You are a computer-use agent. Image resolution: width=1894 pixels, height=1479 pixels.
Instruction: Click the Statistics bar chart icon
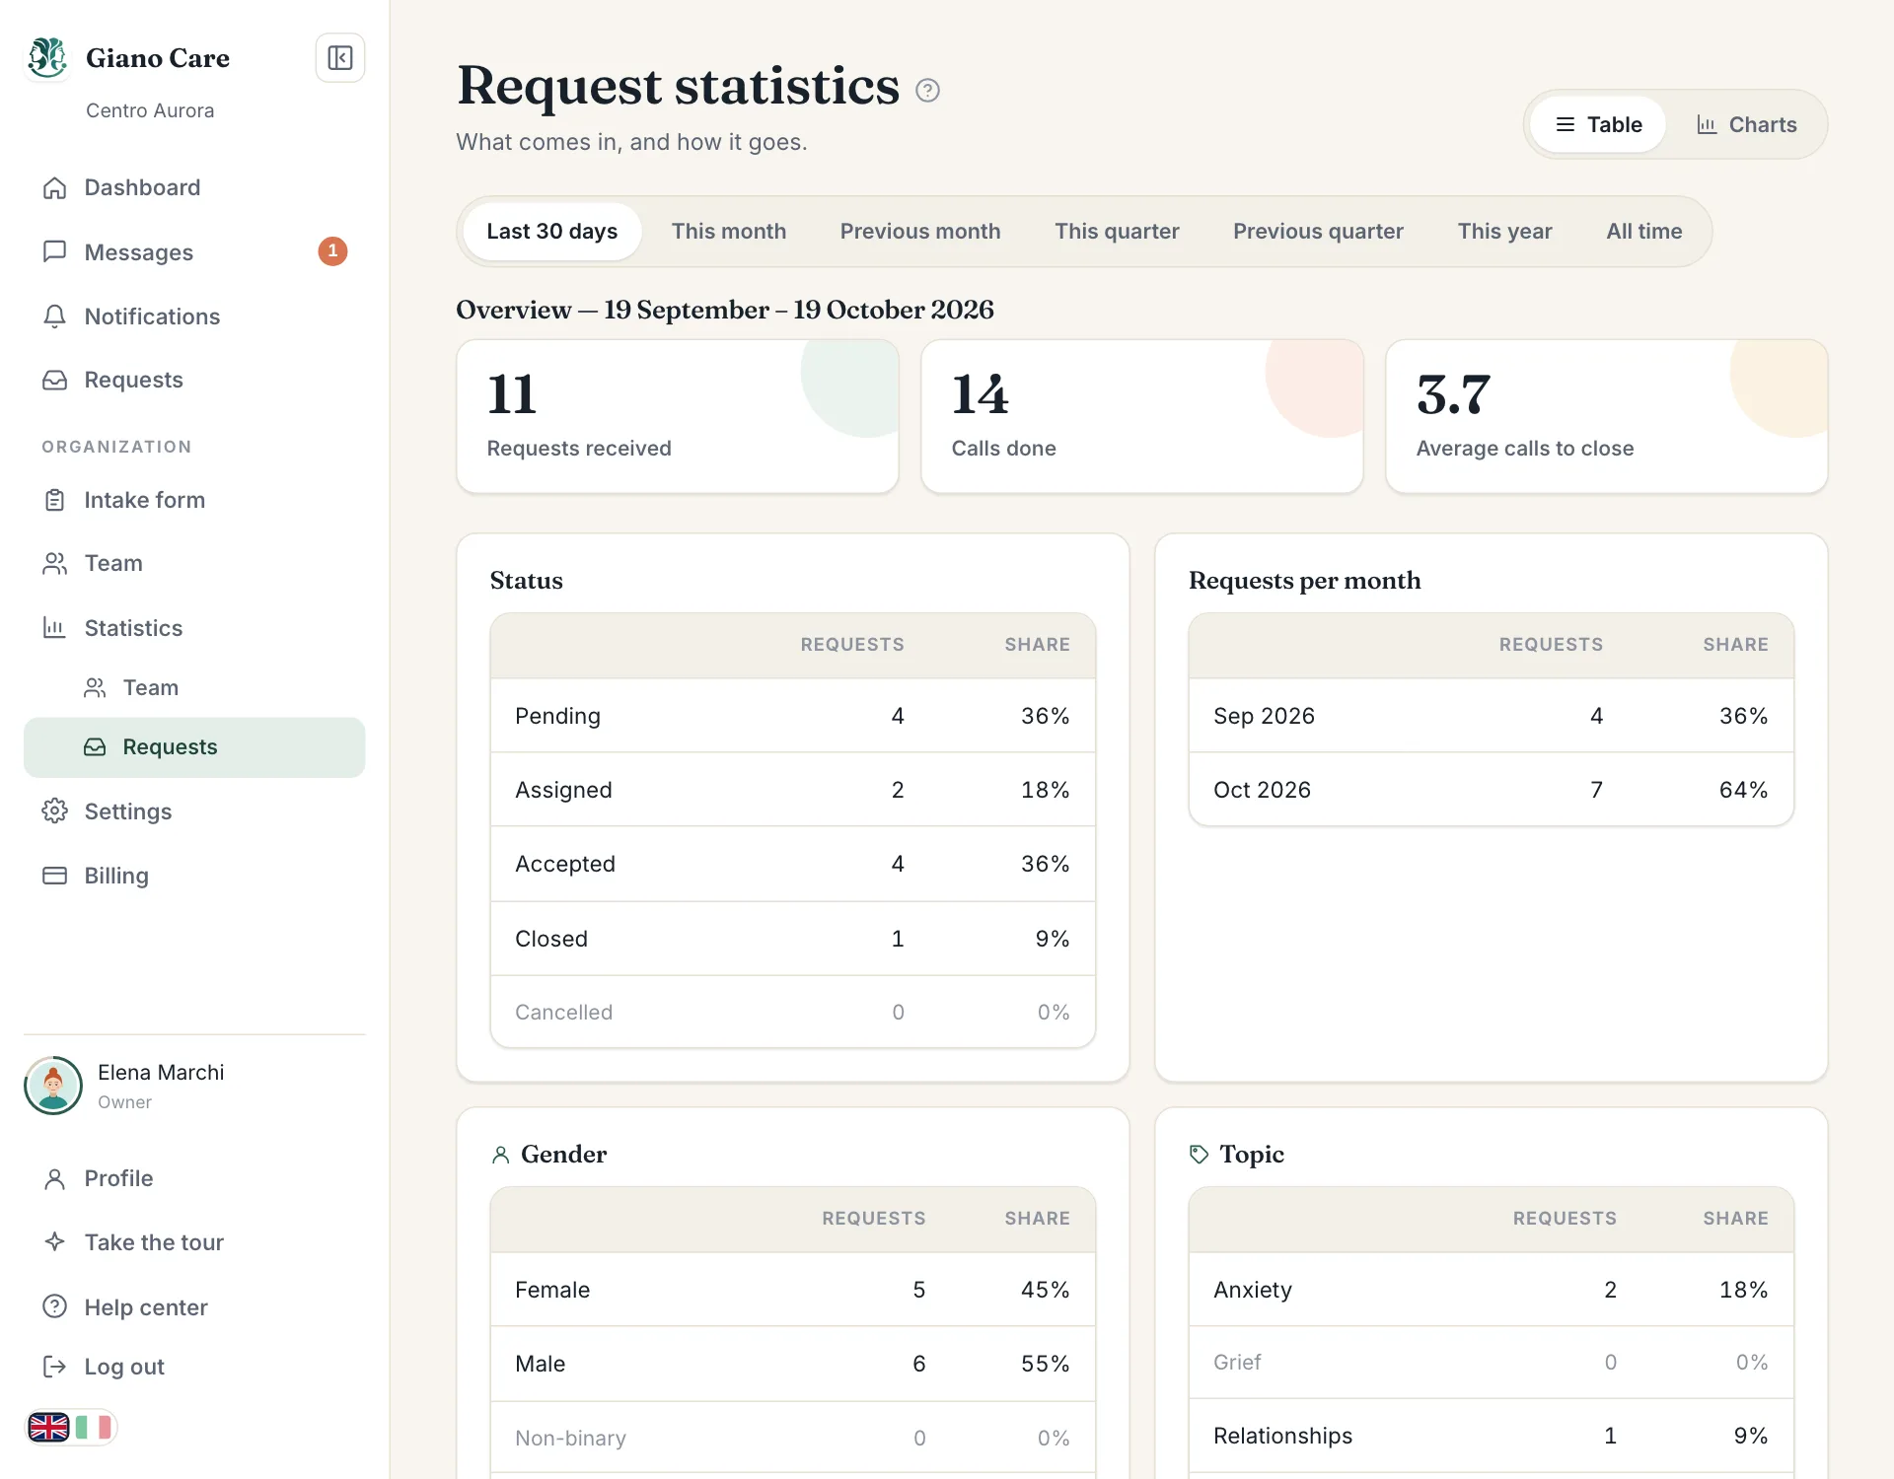tap(55, 627)
